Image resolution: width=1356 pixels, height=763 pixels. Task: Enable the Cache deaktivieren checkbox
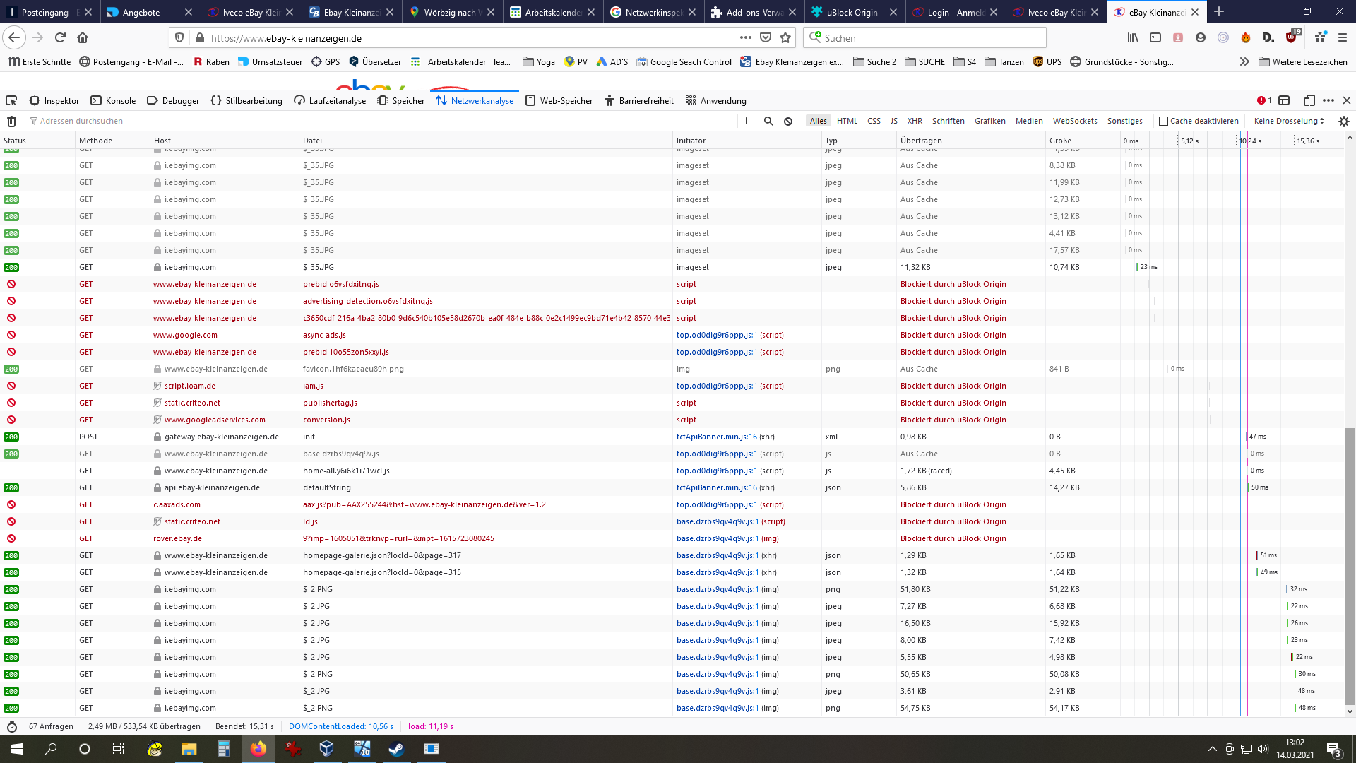(1163, 121)
